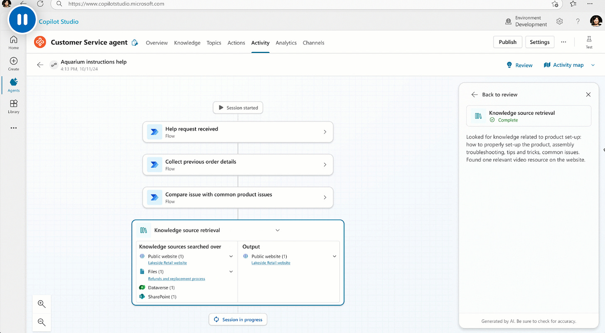Click the SharePoint (1) source
The image size is (605, 333).
click(x=157, y=297)
